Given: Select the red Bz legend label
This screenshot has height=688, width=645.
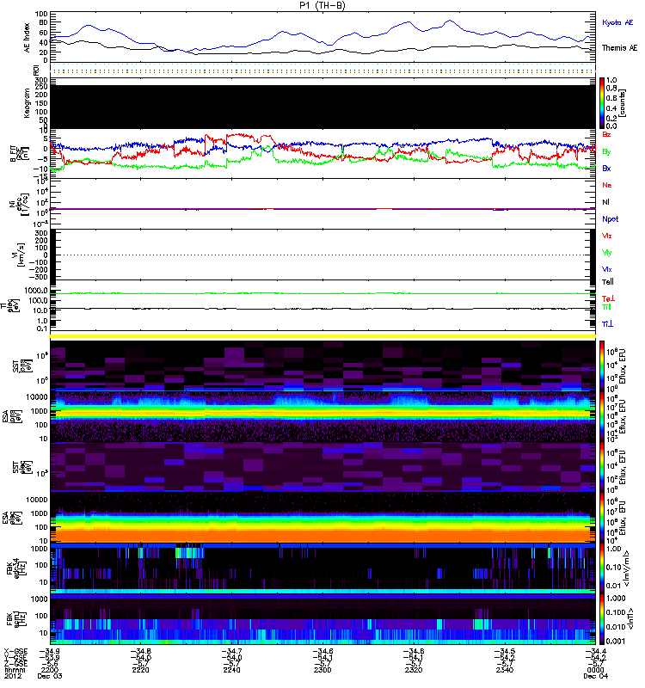Looking at the screenshot, I should 606,134.
